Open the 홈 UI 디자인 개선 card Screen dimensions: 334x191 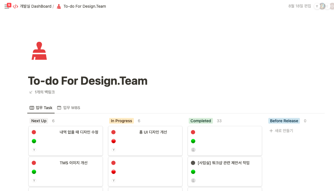(x=145, y=141)
